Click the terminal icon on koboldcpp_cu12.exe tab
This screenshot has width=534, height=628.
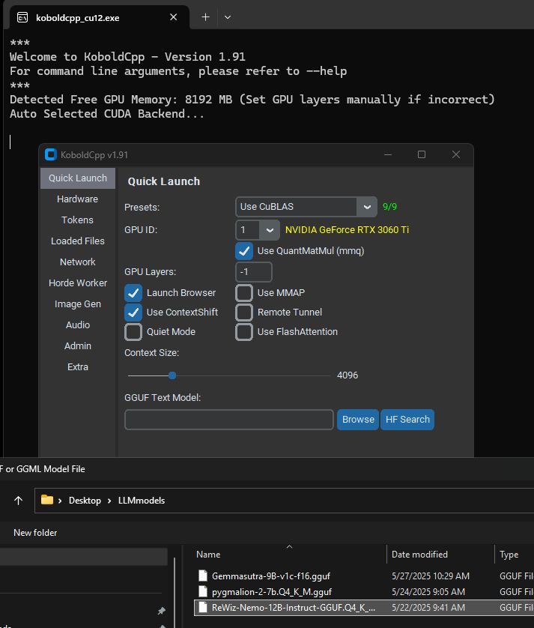[22, 17]
